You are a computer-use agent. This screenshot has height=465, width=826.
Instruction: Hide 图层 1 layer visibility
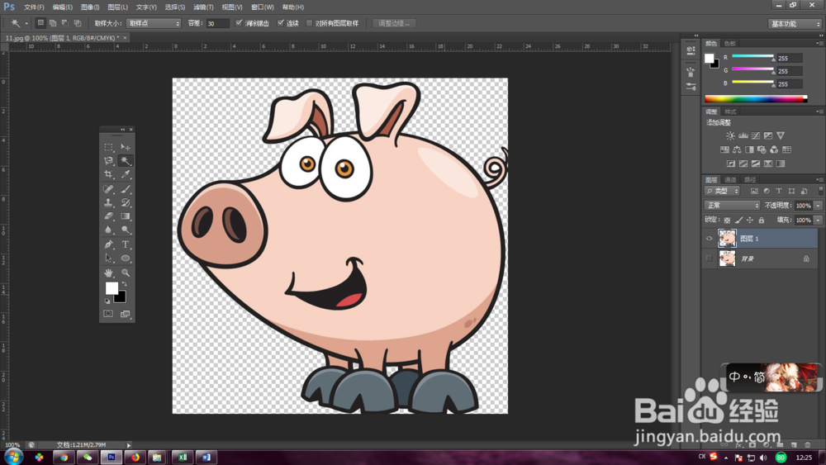click(709, 239)
